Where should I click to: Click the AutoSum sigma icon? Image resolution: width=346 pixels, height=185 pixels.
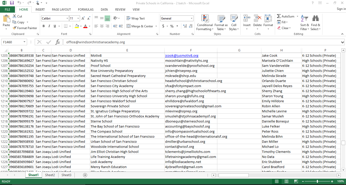(x=279, y=16)
